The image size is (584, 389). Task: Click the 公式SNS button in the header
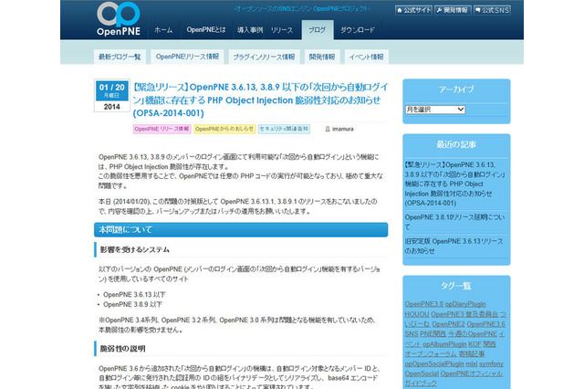pos(492,10)
